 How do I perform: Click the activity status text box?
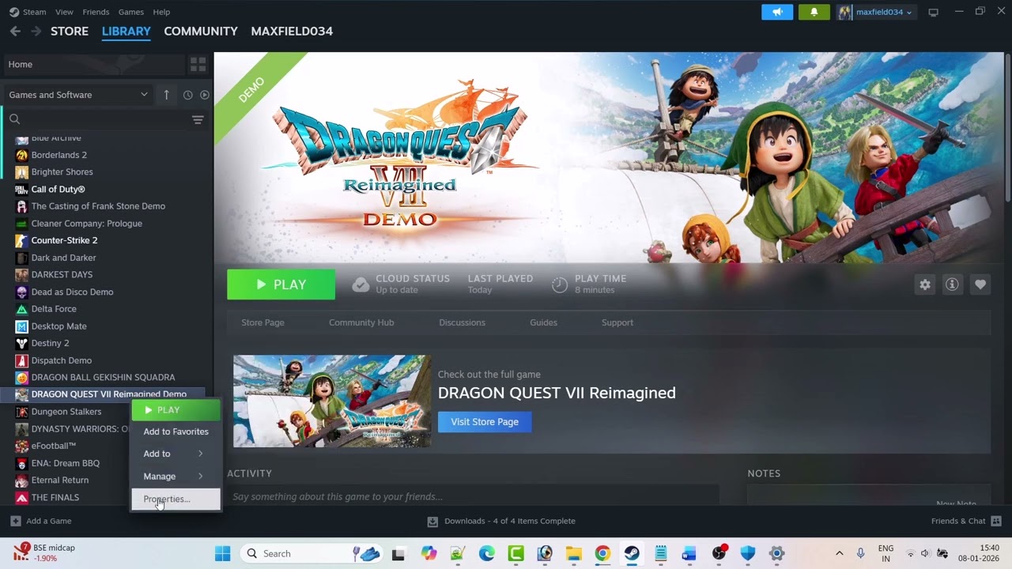click(473, 496)
